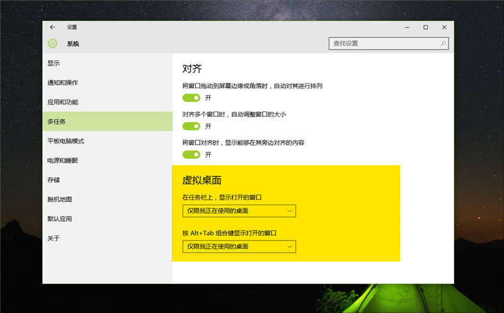The width and height of the screenshot is (504, 313).
Task: Click the System gear icon
Action: point(52,43)
